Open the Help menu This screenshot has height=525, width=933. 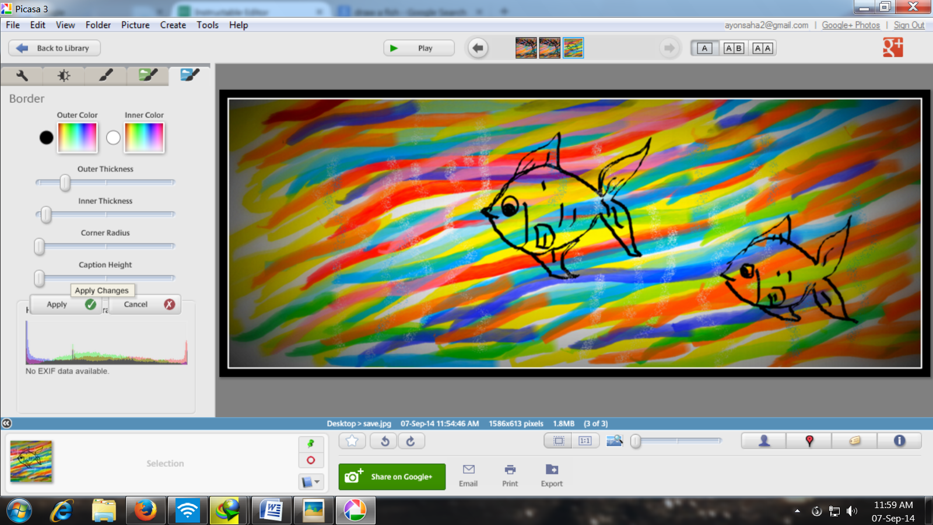pos(238,25)
